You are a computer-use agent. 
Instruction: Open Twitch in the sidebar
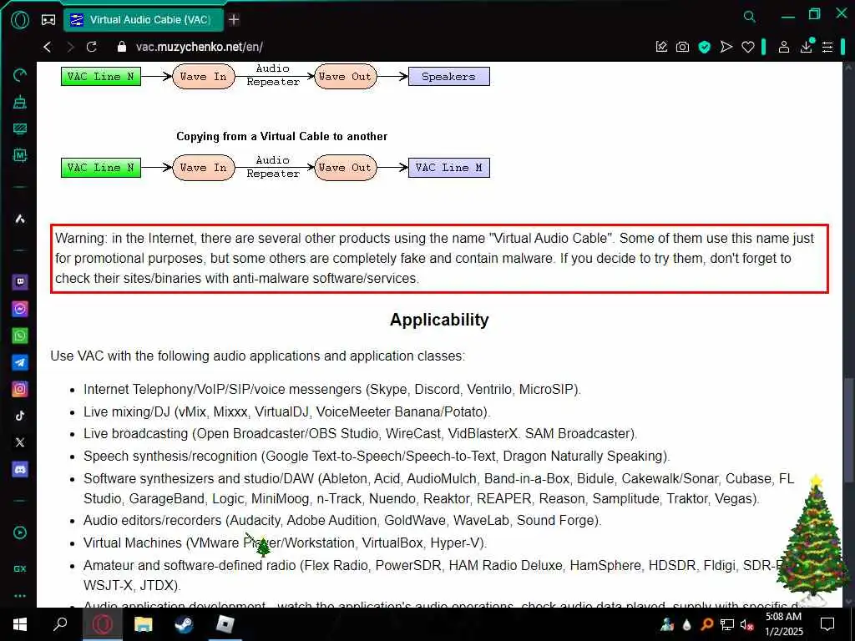click(x=20, y=282)
